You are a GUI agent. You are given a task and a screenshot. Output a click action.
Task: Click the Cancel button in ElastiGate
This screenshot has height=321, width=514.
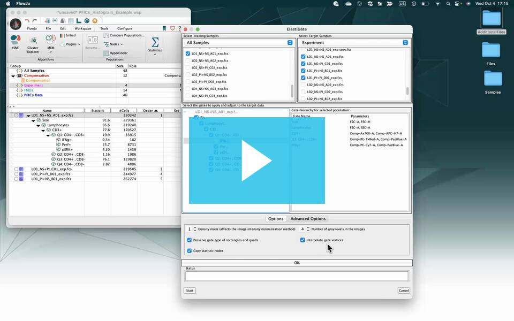point(404,291)
